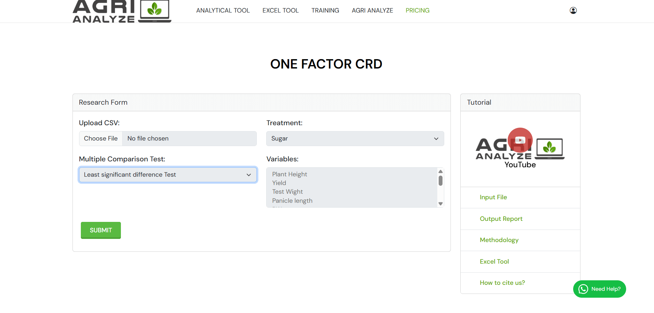Screen dimensions: 654x313
Task: Select Plant Height in Variables list
Action: [x=289, y=174]
